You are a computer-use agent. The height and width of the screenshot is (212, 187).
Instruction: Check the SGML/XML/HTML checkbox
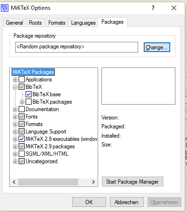[x=21, y=154]
